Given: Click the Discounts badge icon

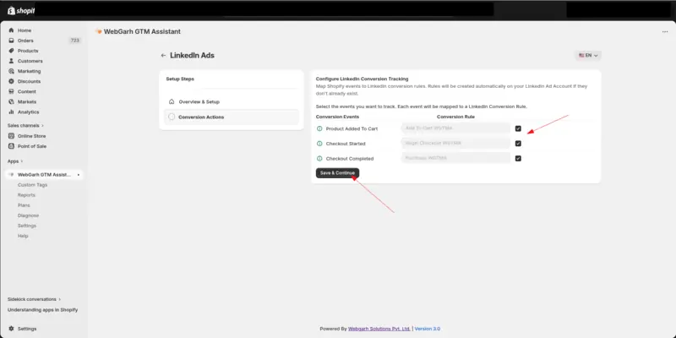Looking at the screenshot, I should point(11,81).
